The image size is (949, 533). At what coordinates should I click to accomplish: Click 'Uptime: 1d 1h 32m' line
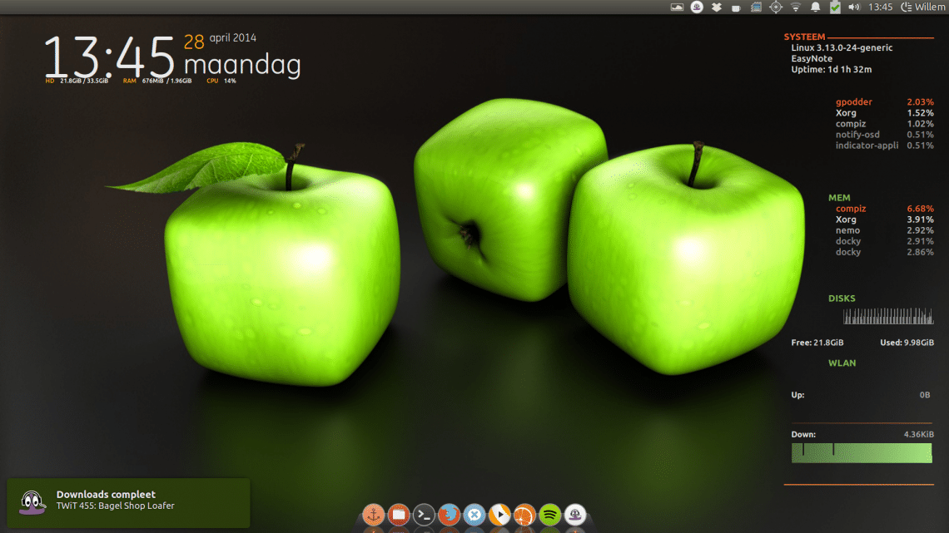coord(832,70)
